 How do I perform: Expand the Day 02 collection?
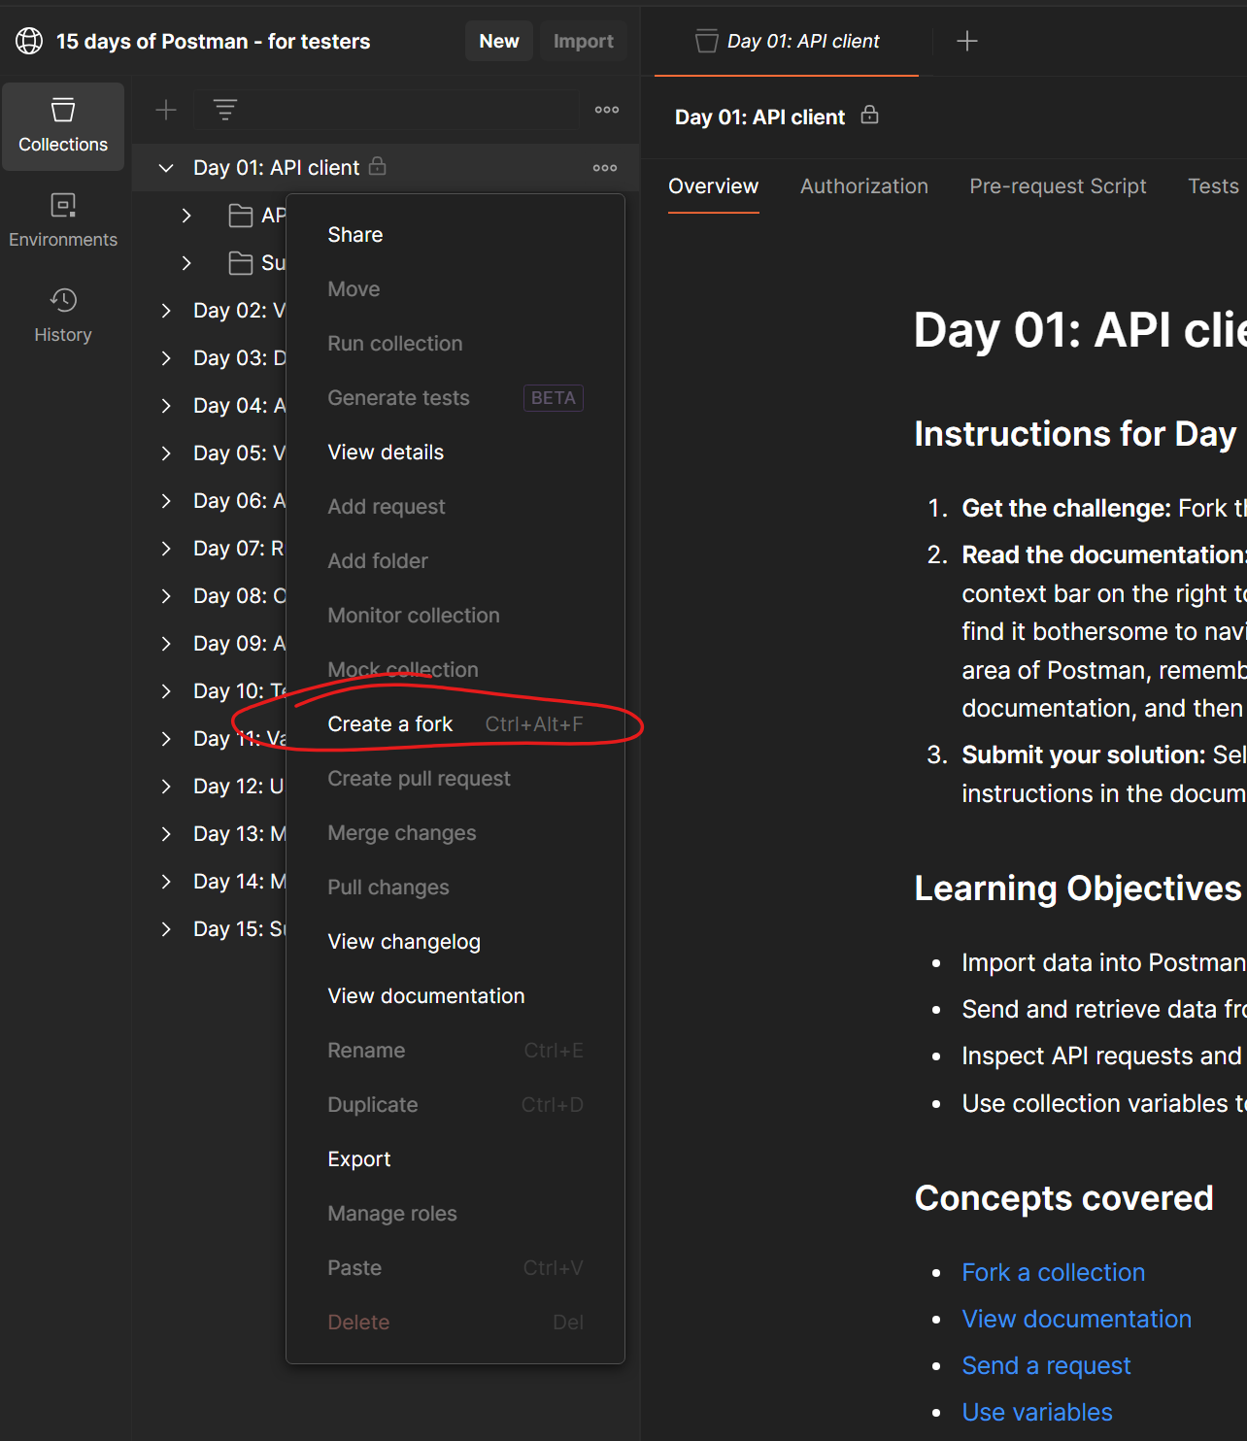[x=166, y=311]
